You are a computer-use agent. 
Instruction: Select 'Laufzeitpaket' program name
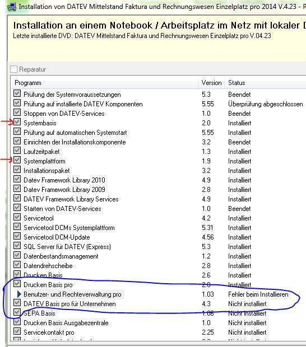click(x=41, y=152)
